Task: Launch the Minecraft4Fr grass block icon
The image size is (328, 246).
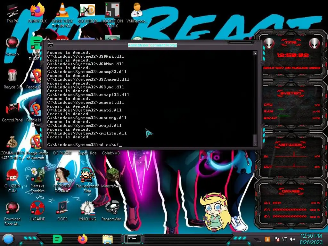Action: (112, 178)
